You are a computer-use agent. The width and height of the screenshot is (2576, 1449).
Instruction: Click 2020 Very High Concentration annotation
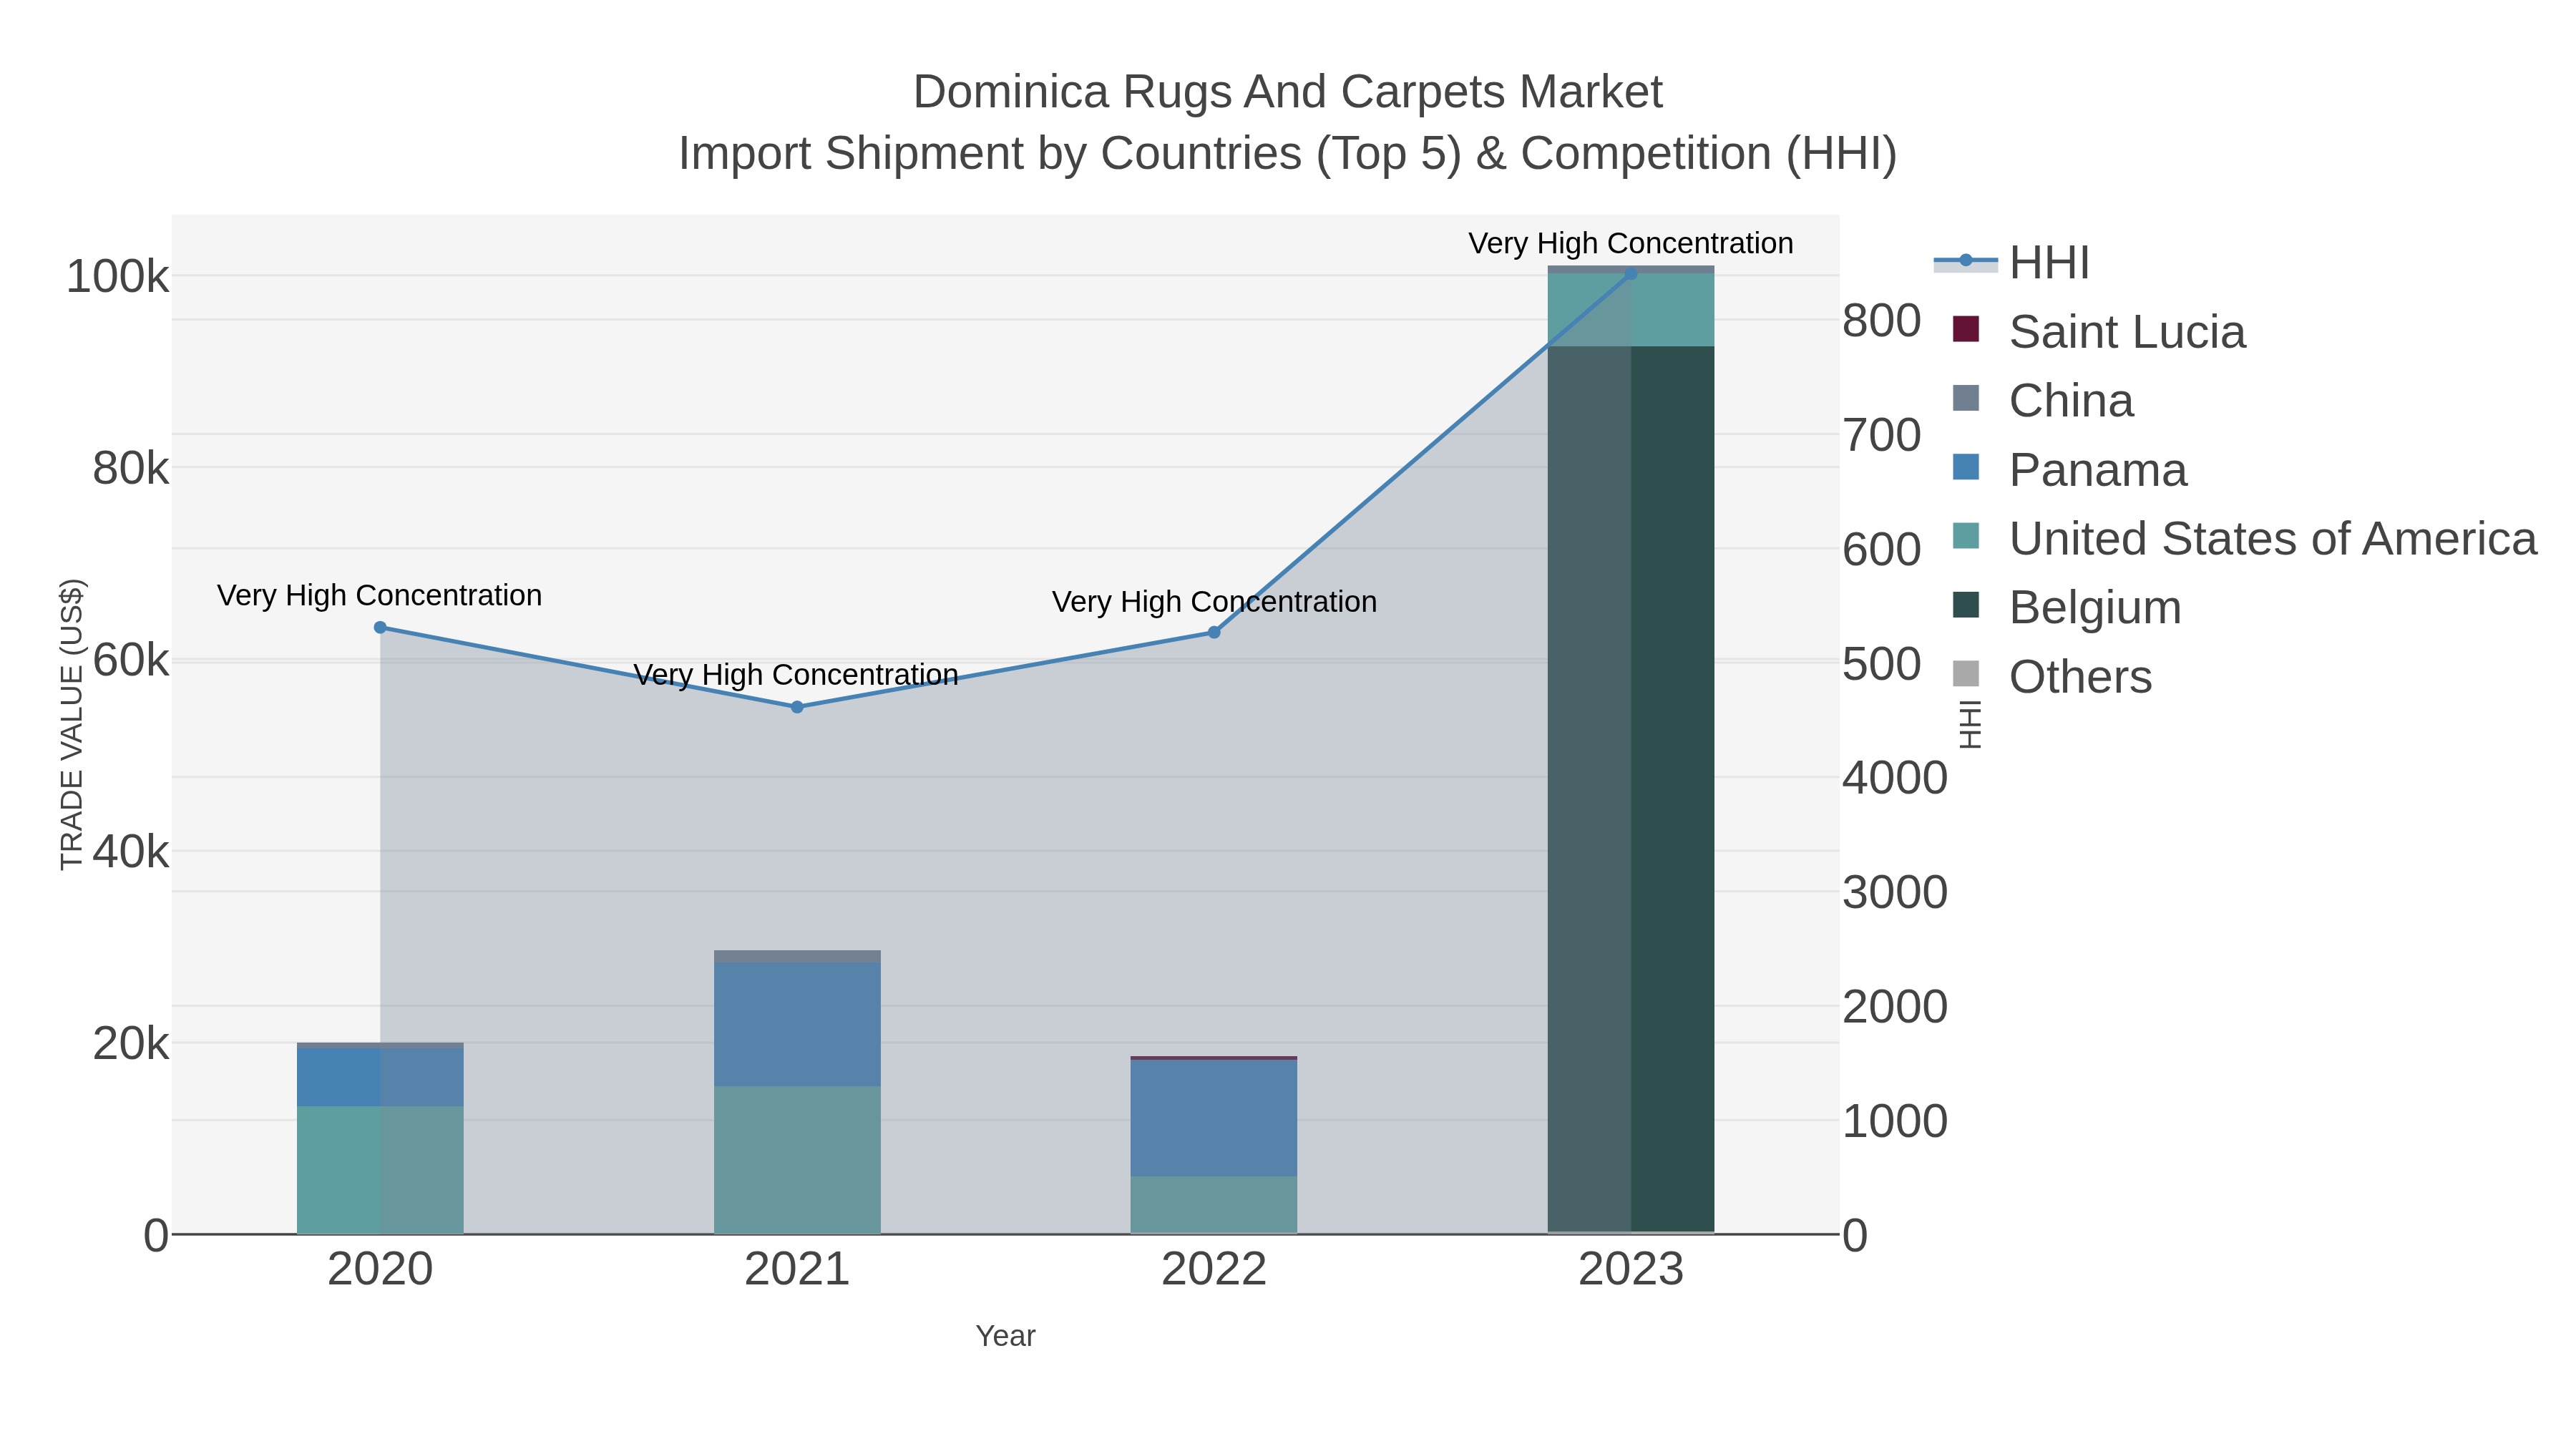pyautogui.click(x=380, y=596)
